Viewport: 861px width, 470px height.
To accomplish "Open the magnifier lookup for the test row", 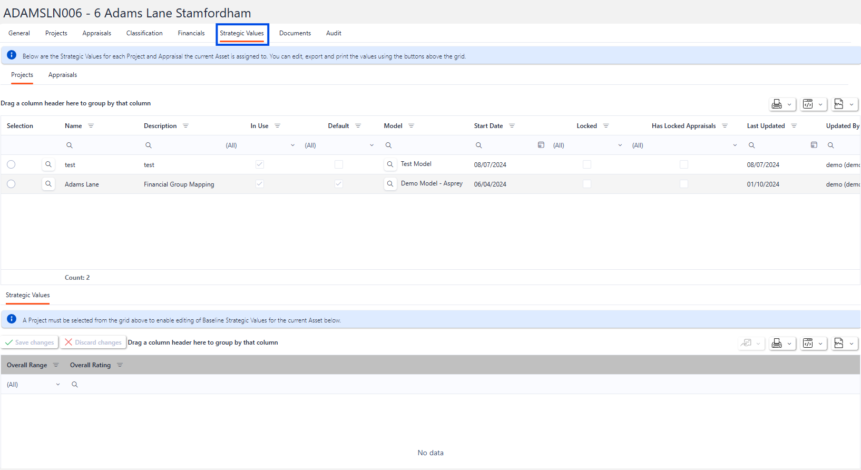I will click(48, 164).
